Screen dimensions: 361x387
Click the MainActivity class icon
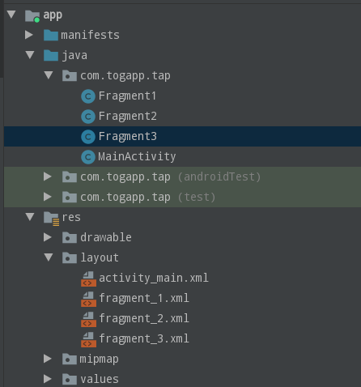tap(88, 157)
